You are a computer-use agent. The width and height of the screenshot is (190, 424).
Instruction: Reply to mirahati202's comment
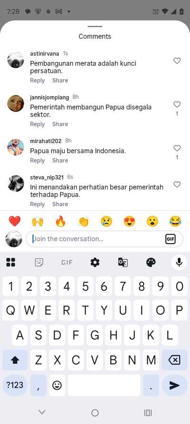pos(38,160)
